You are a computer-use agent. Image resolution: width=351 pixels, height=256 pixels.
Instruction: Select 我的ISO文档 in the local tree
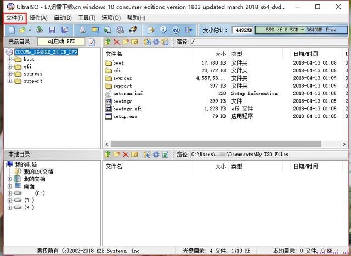38,172
